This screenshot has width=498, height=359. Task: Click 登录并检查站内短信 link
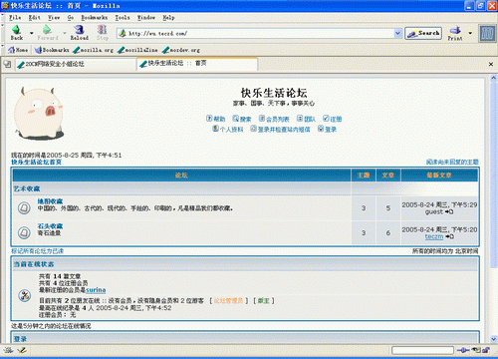coord(280,129)
